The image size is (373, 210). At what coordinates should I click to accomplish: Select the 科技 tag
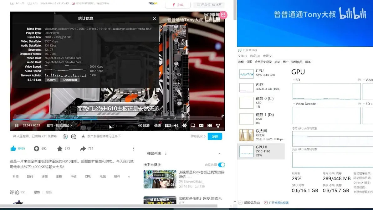[x=15, y=177]
